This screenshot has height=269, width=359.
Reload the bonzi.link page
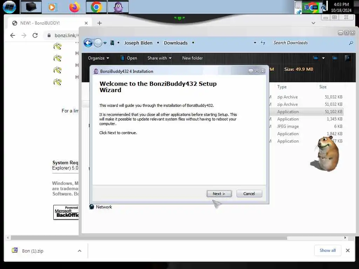click(x=35, y=35)
